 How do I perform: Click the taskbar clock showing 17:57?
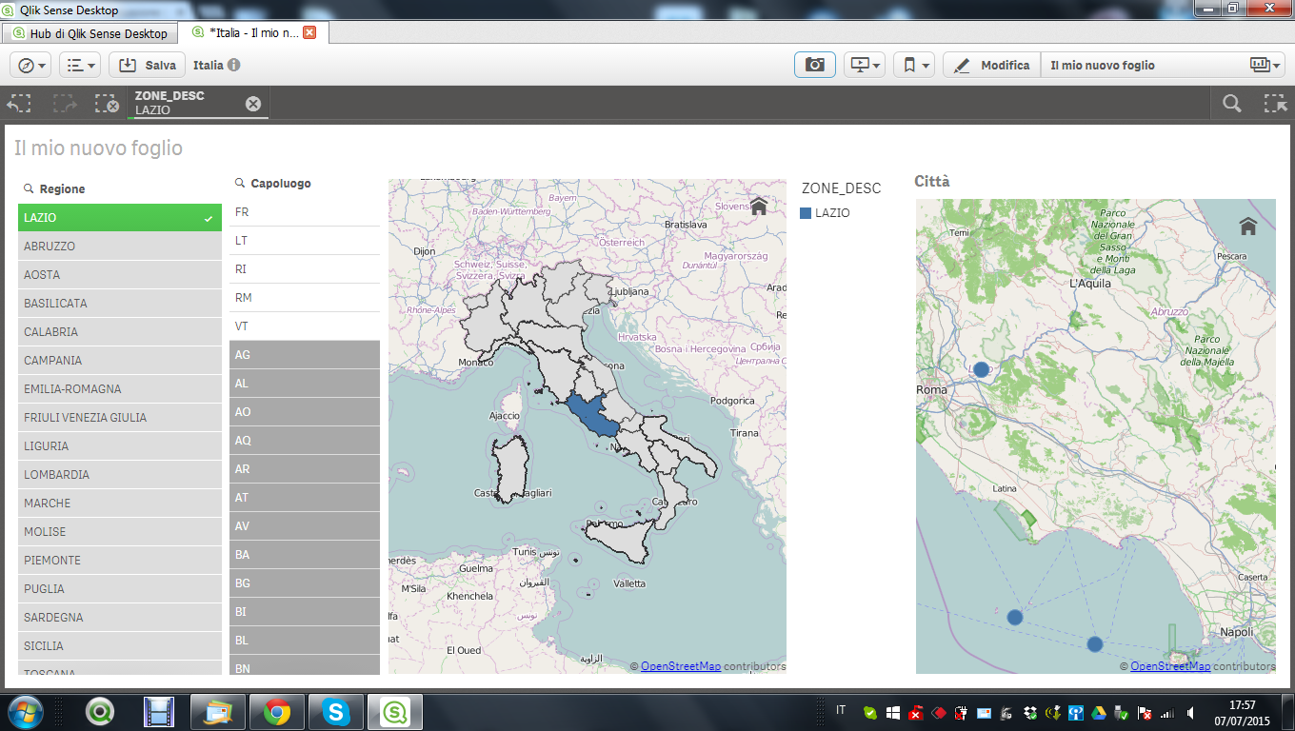[1242, 713]
